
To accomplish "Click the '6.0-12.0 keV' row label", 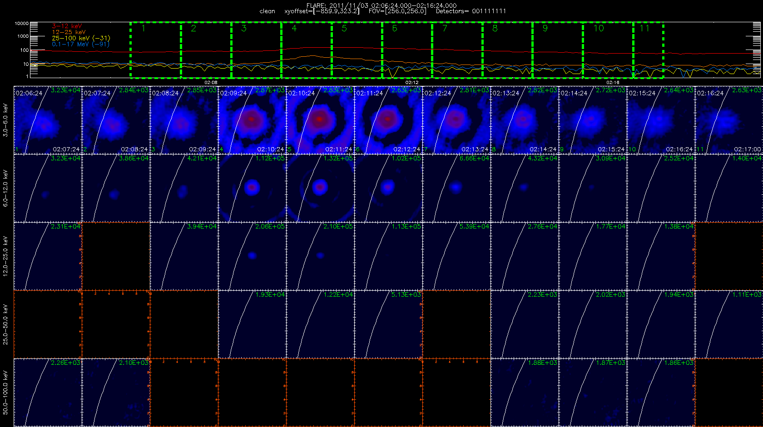I will tap(5, 188).
